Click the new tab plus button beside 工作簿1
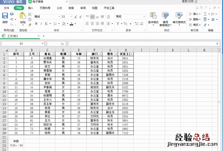The image size is (223, 151). 43,36
